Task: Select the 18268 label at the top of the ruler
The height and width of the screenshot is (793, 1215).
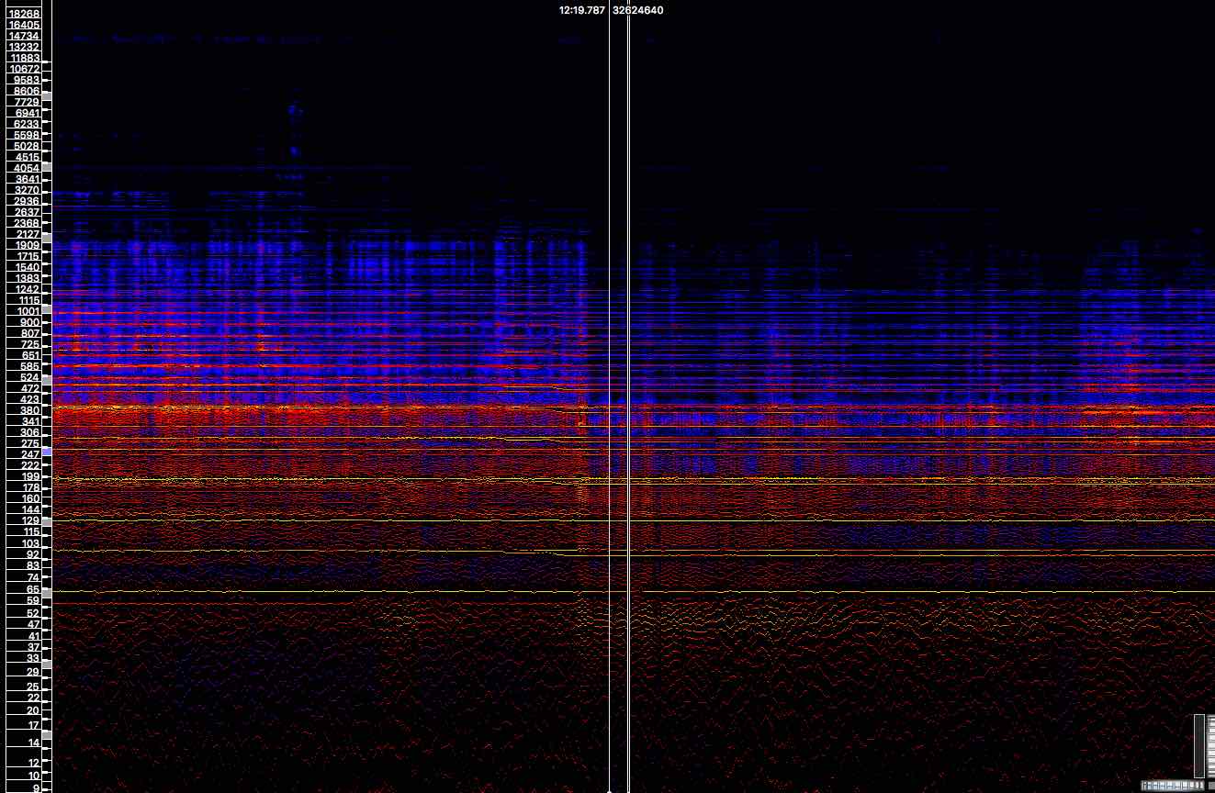Action: 23,14
